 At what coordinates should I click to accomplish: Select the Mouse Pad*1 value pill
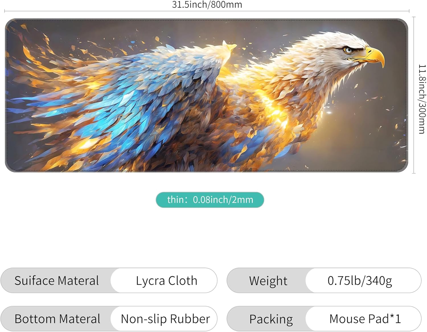click(363, 319)
